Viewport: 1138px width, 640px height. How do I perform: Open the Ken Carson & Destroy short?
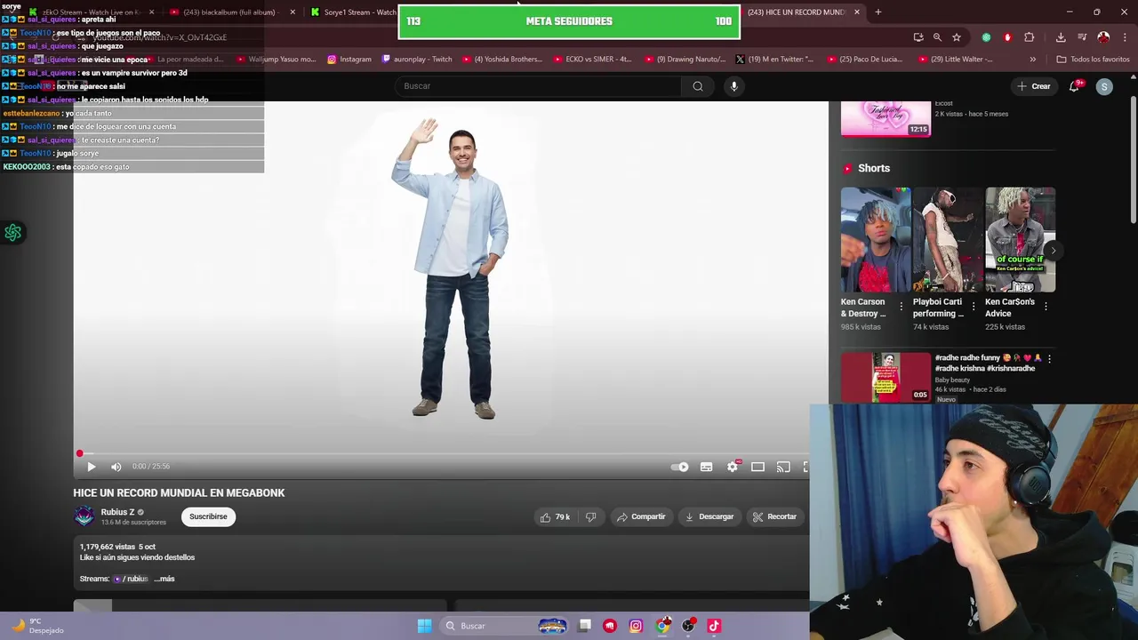tap(876, 239)
